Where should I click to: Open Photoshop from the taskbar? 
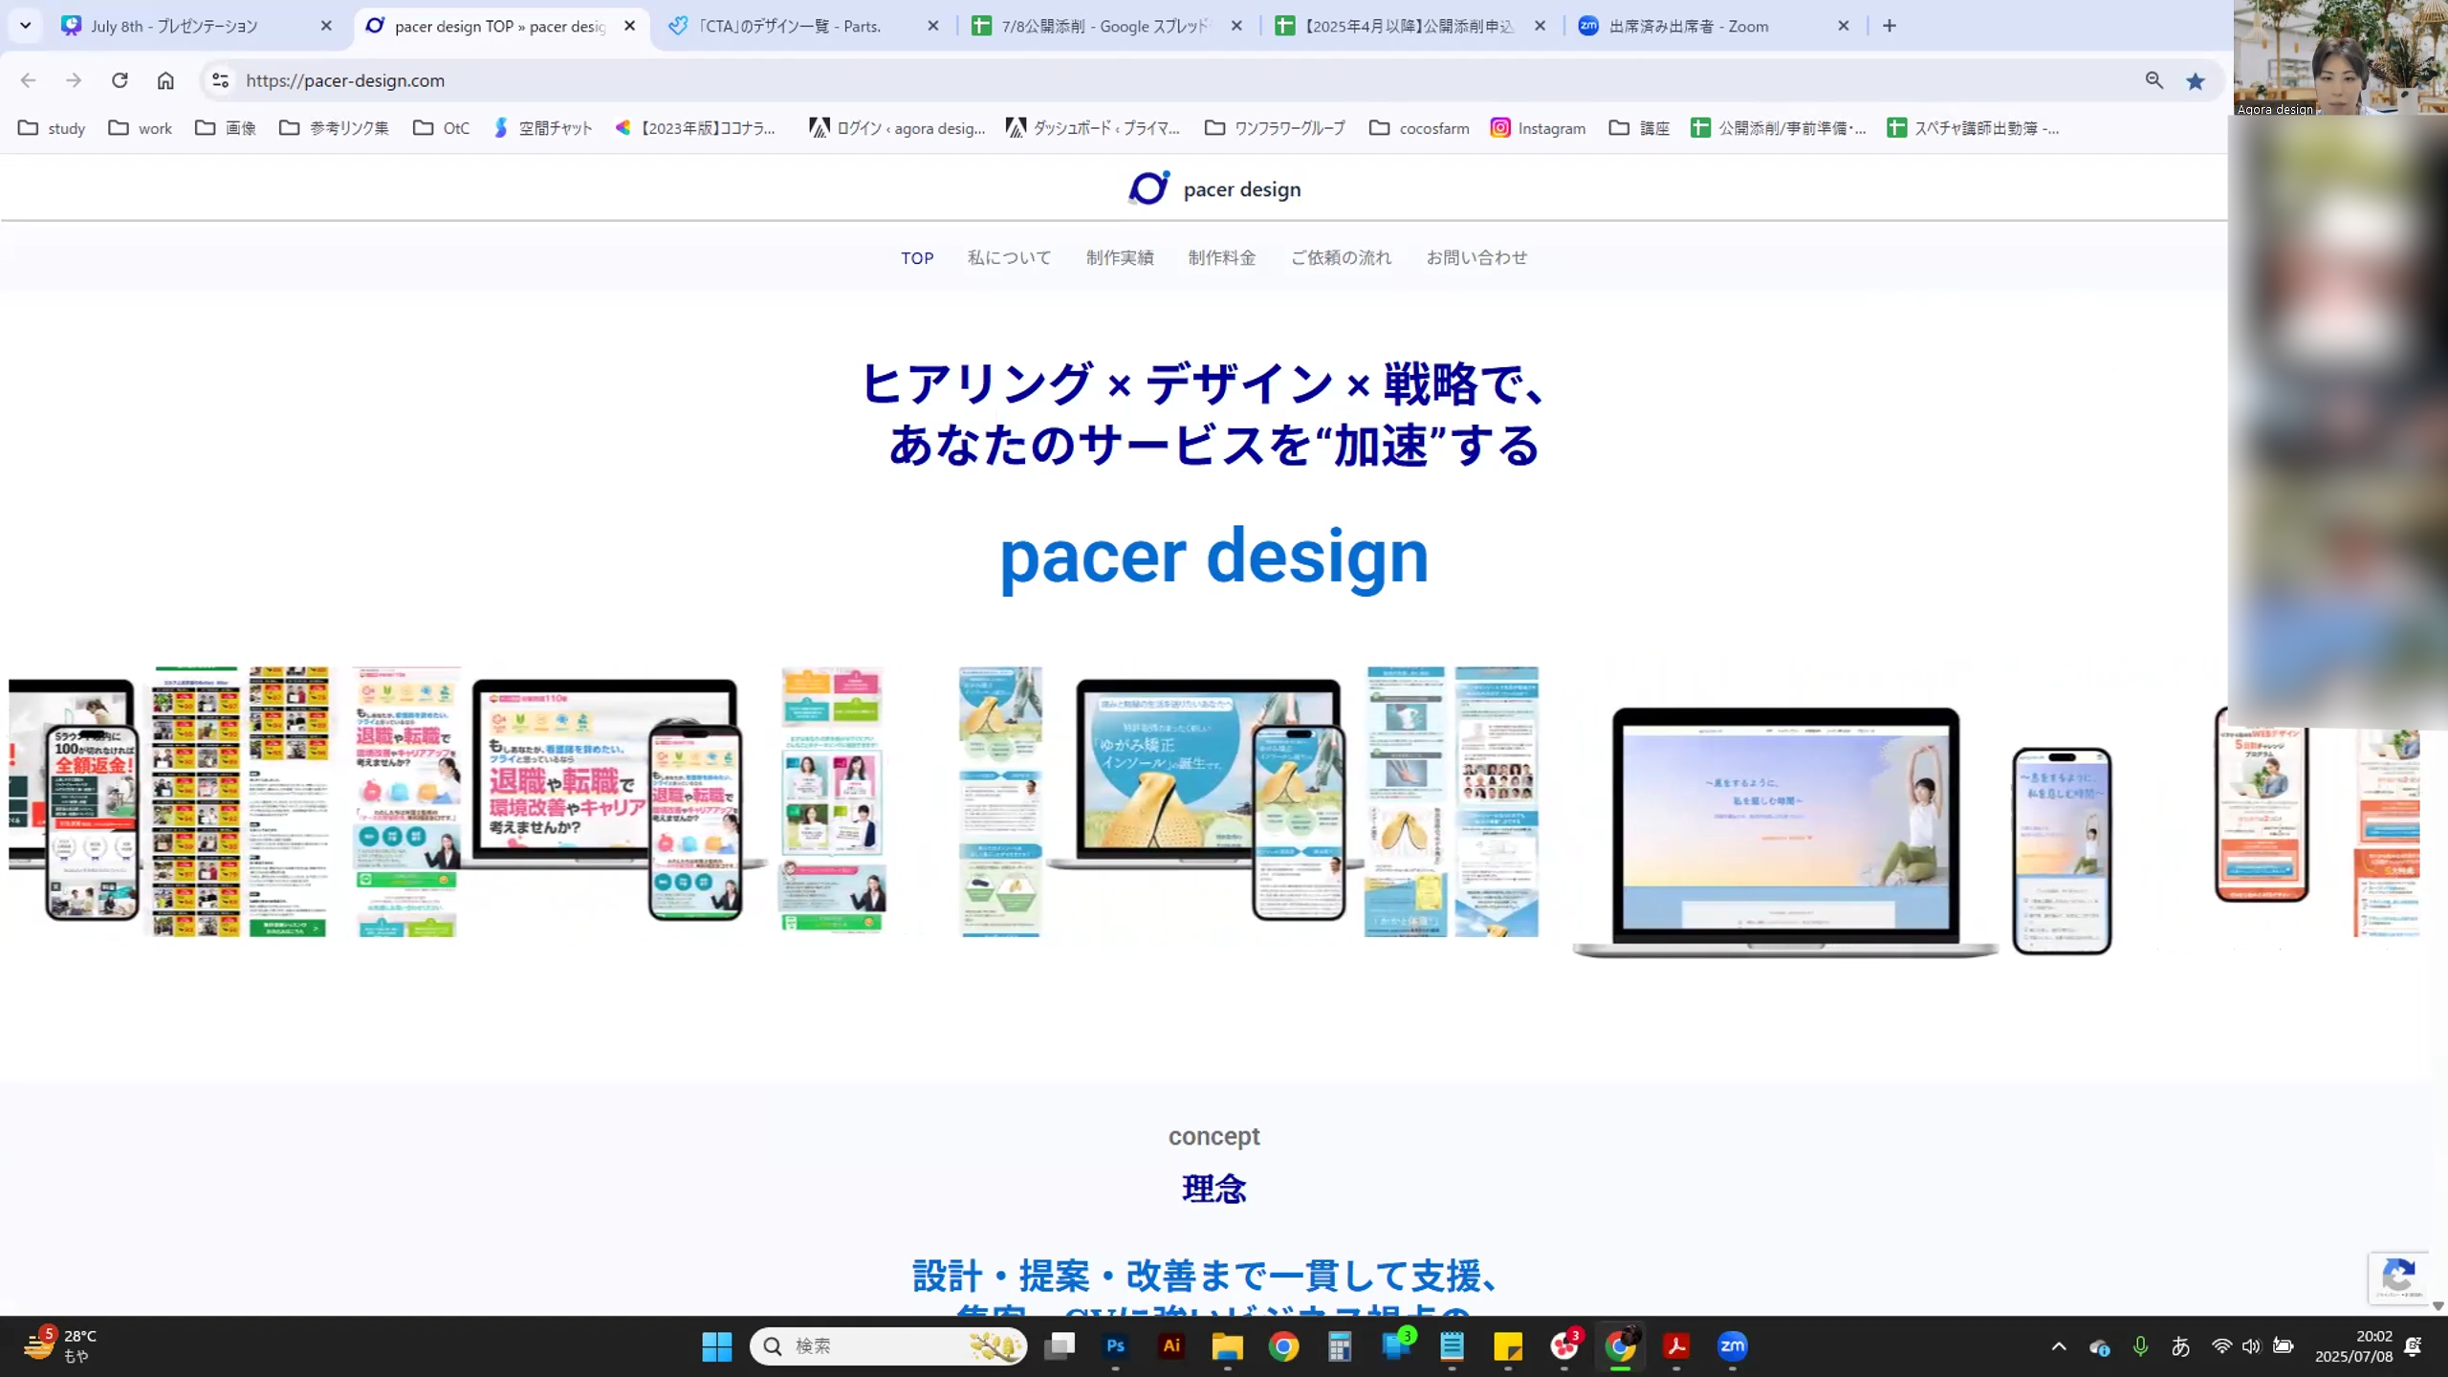click(1115, 1346)
